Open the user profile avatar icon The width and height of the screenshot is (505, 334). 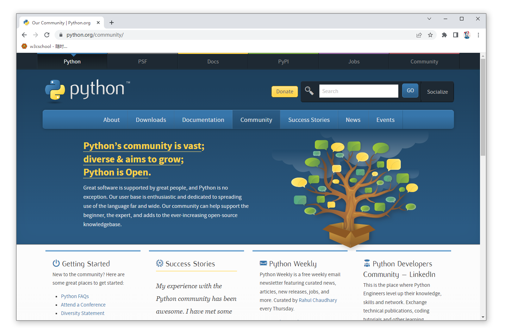point(467,35)
